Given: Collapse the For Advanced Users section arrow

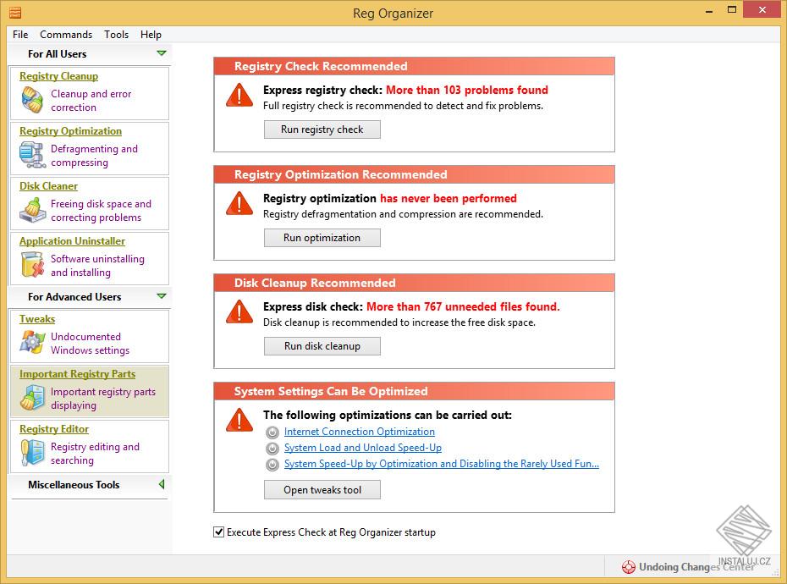Looking at the screenshot, I should pyautogui.click(x=161, y=296).
